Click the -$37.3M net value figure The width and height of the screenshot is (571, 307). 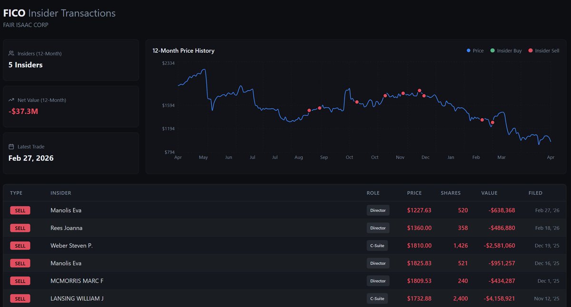click(24, 111)
